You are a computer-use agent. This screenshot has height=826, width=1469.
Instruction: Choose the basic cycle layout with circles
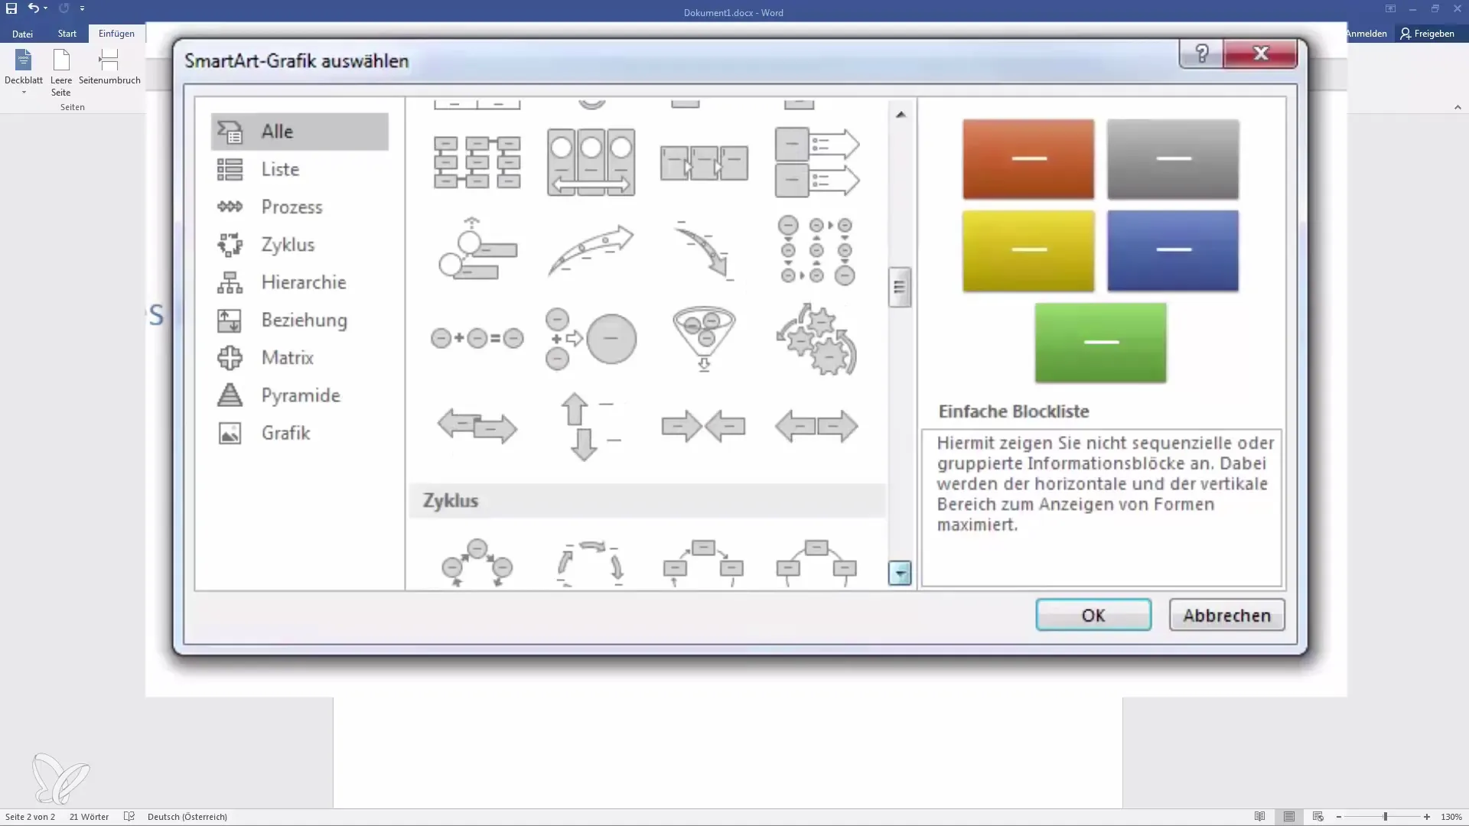point(477,562)
